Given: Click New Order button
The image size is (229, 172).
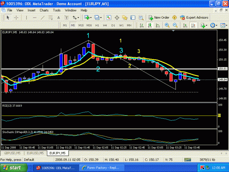Looking at the screenshot, I should 159,18.
